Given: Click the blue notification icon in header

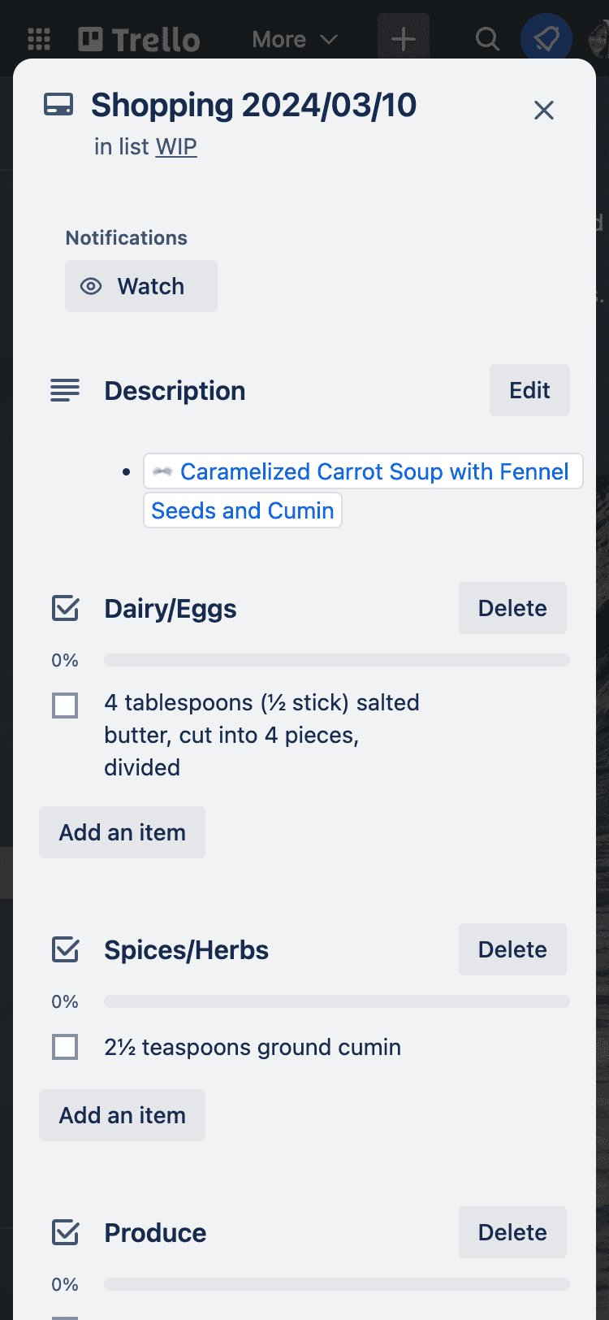Looking at the screenshot, I should [546, 39].
